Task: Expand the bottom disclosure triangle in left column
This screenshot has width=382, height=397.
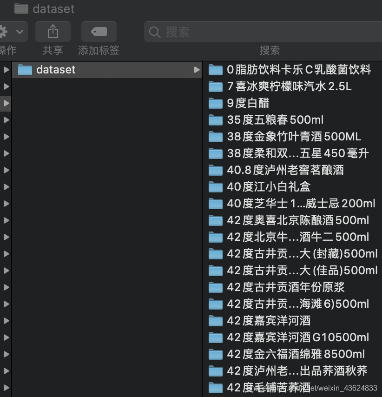Action: (x=6, y=388)
